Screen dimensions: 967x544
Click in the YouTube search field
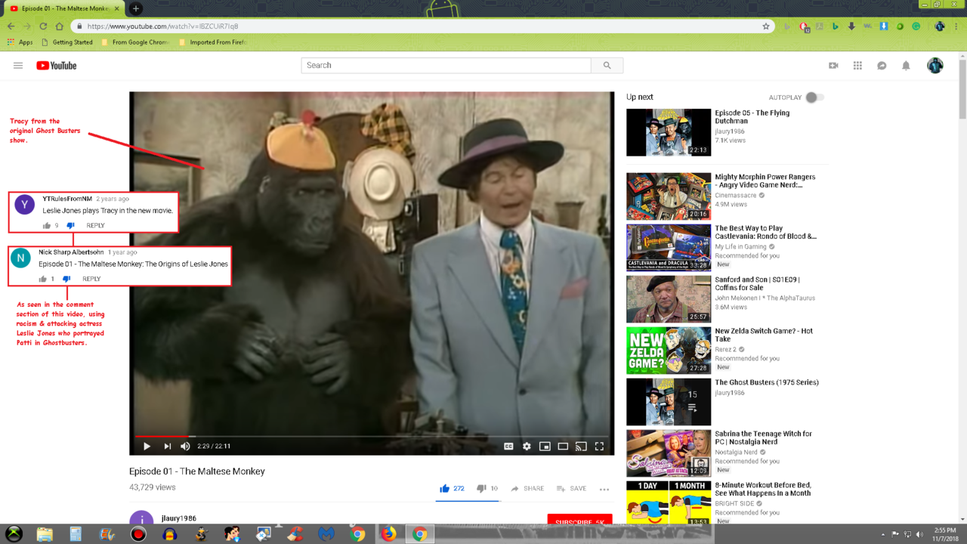pyautogui.click(x=446, y=66)
